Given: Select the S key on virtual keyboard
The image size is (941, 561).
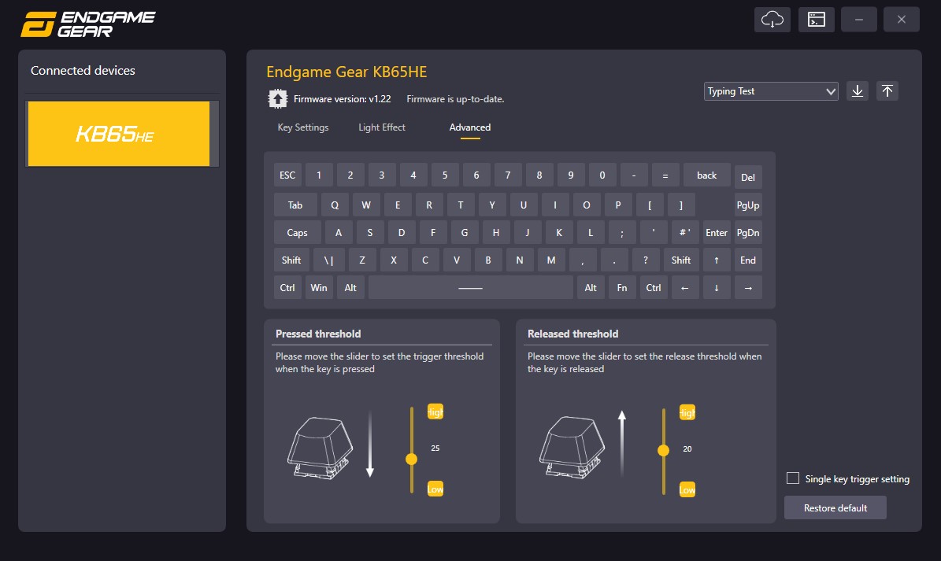Looking at the screenshot, I should click(x=369, y=233).
